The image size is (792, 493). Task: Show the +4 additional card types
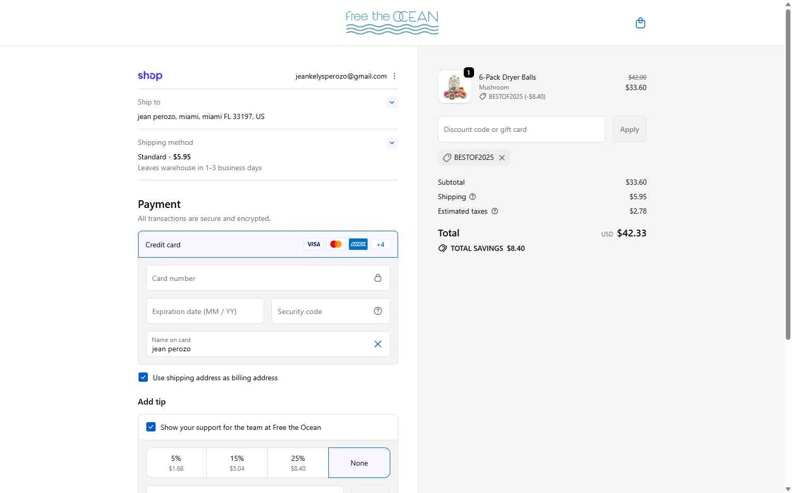(380, 244)
